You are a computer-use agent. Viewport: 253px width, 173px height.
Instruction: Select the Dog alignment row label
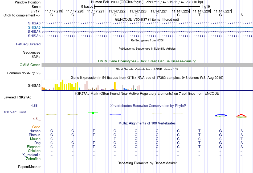(x=38, y=143)
